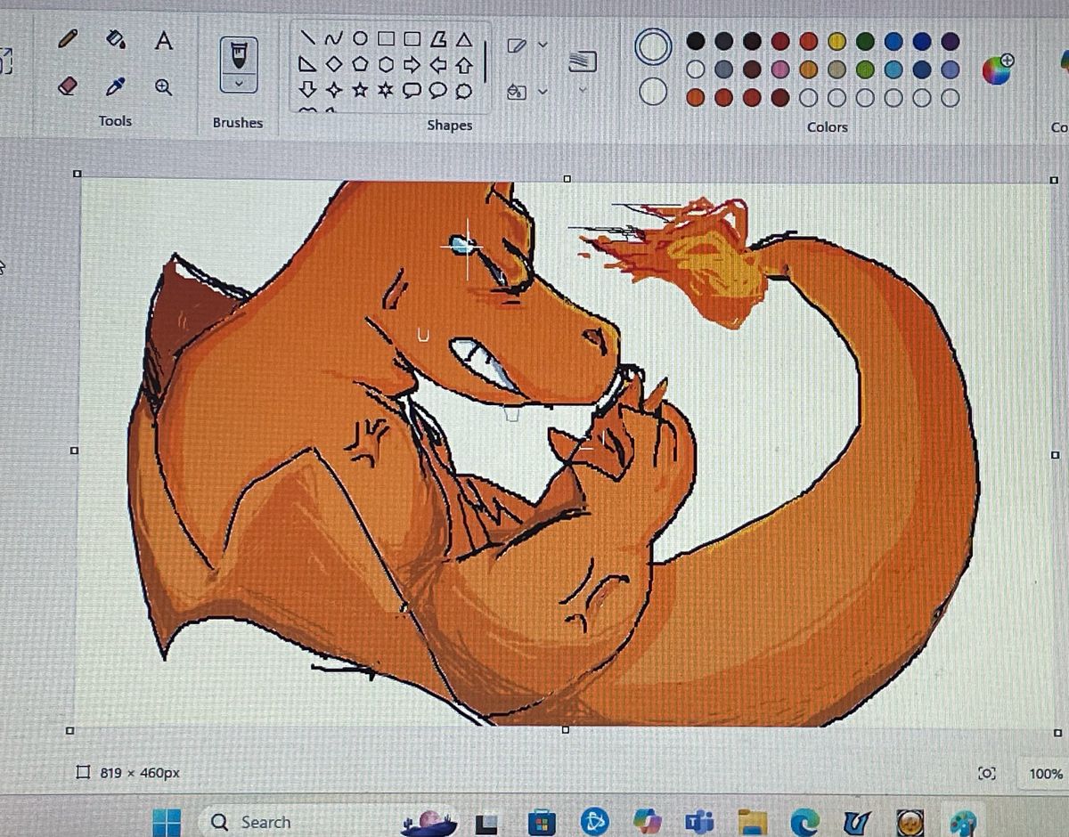Pick the yellow color swatch
1069x837 pixels.
click(836, 41)
